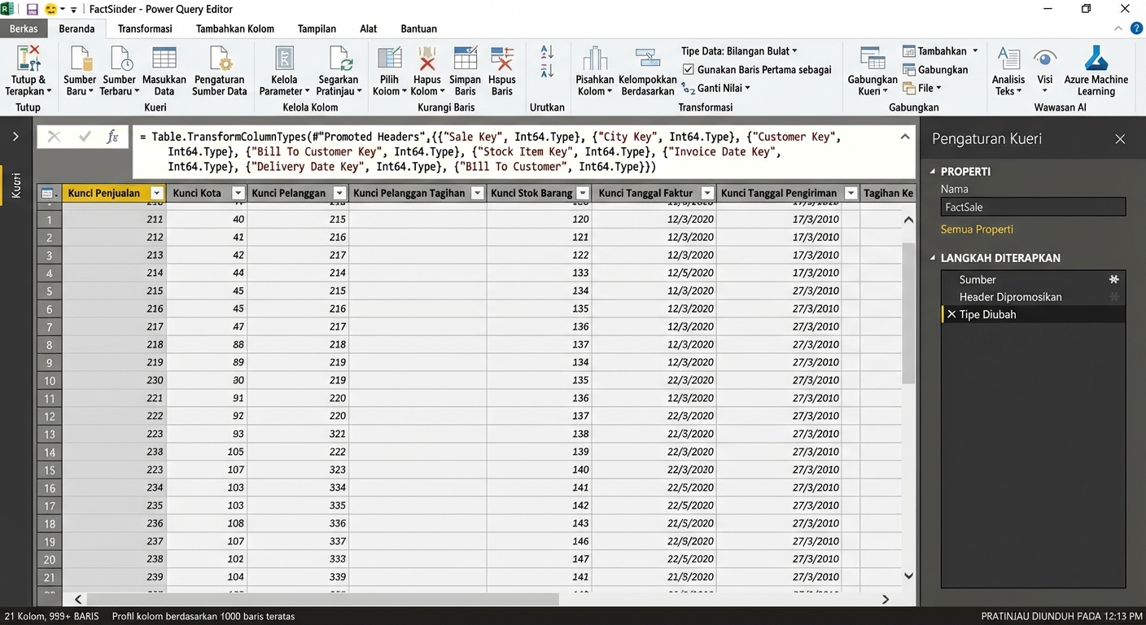Collapse the formula bar with its chevron
The width and height of the screenshot is (1146, 625).
tap(904, 136)
